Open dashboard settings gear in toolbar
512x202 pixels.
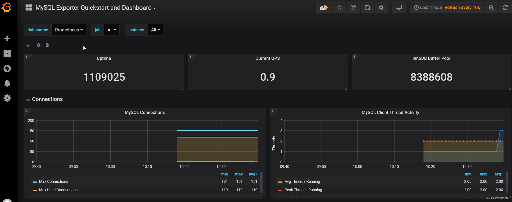point(381,8)
